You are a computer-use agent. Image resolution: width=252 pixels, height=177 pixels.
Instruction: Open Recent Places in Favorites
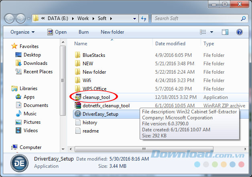click(34, 72)
